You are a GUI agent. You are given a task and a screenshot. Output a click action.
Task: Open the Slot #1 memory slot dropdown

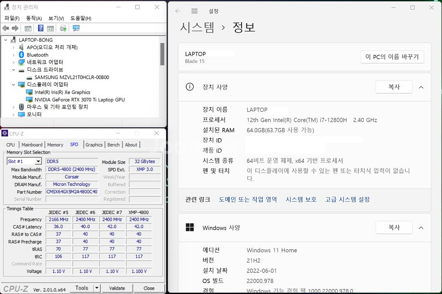pyautogui.click(x=38, y=162)
